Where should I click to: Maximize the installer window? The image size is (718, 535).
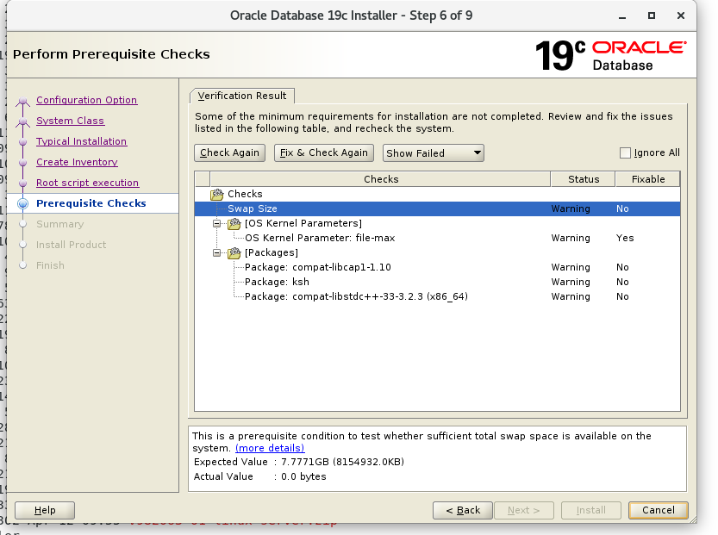[x=651, y=16]
